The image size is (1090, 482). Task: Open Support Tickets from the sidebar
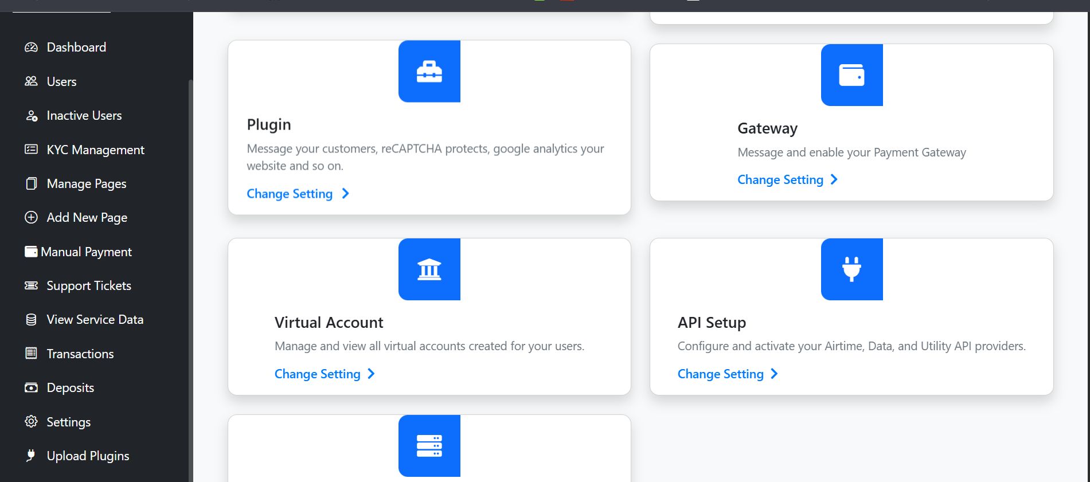[x=88, y=285]
